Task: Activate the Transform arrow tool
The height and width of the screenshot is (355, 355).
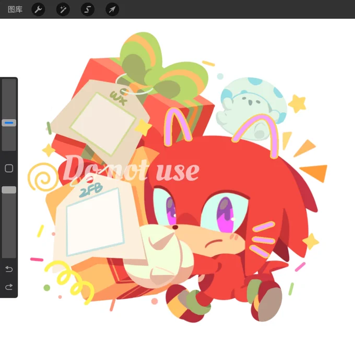Action: 112,9
